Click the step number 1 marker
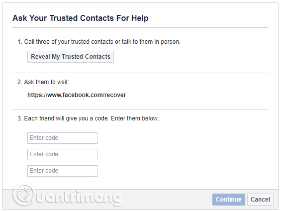 19,42
